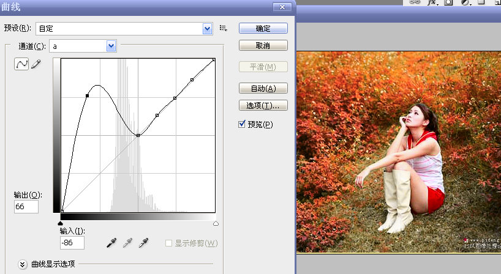The image size is (501, 274).
Task: Focus the Output value field
Action: 26,207
